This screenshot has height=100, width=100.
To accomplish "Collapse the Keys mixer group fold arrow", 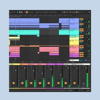I will [x=10, y=64].
